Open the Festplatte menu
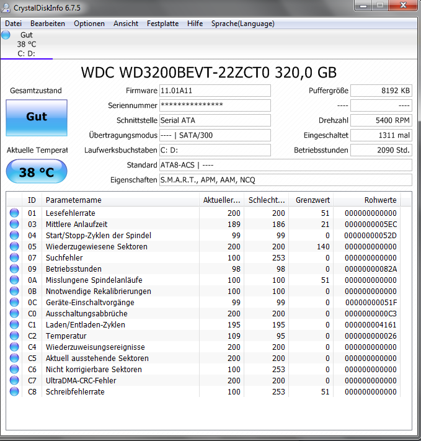Image resolution: width=421 pixels, height=441 pixels. click(162, 24)
